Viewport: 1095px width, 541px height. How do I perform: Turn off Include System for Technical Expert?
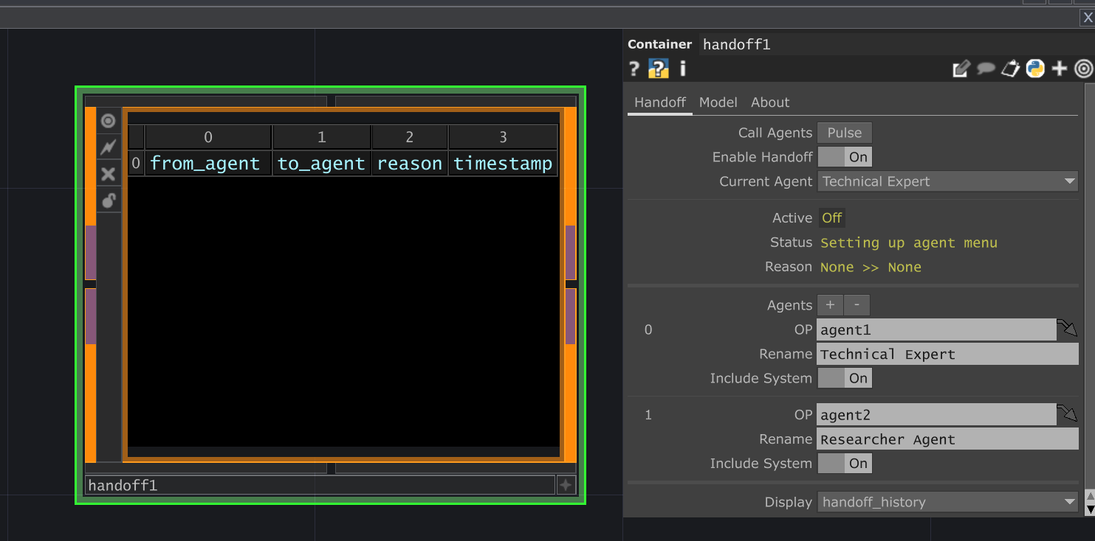click(x=845, y=378)
